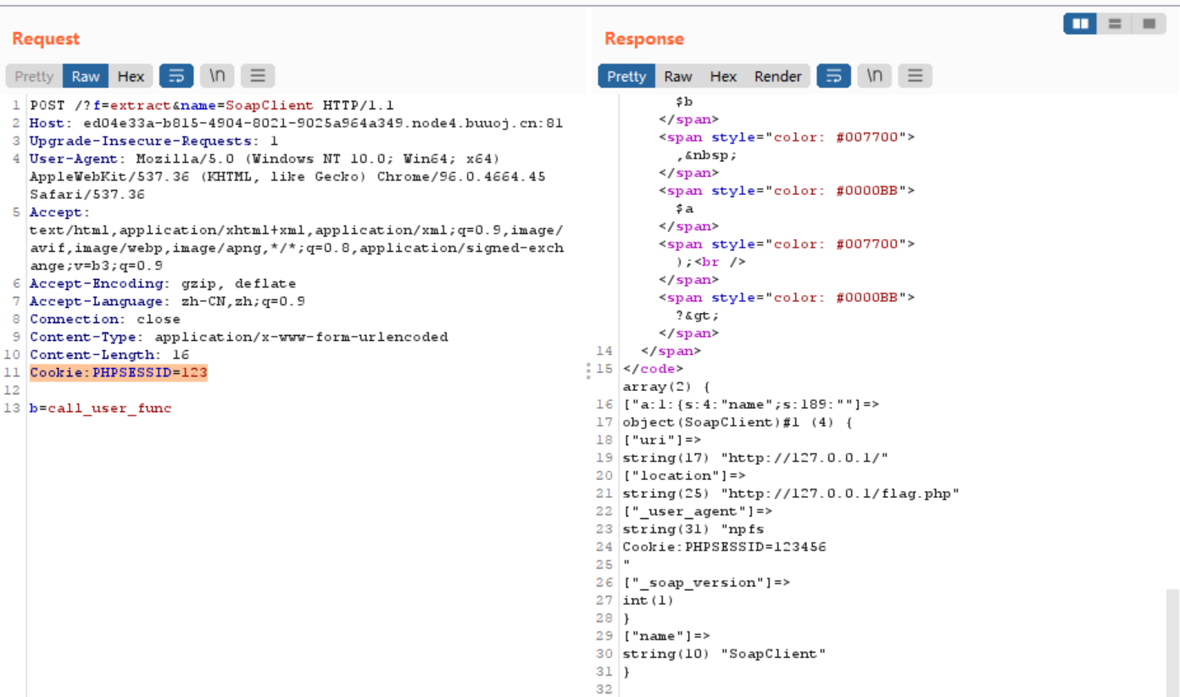The image size is (1180, 697).
Task: Open Response panel options menu icon
Action: (x=915, y=76)
